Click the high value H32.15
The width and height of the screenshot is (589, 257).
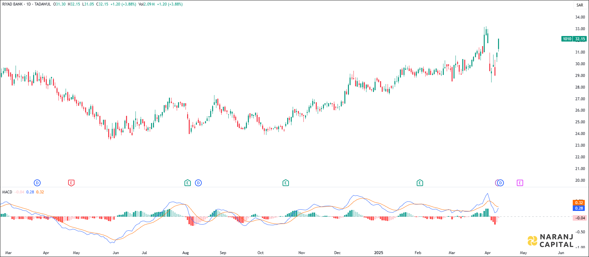pos(74,4)
